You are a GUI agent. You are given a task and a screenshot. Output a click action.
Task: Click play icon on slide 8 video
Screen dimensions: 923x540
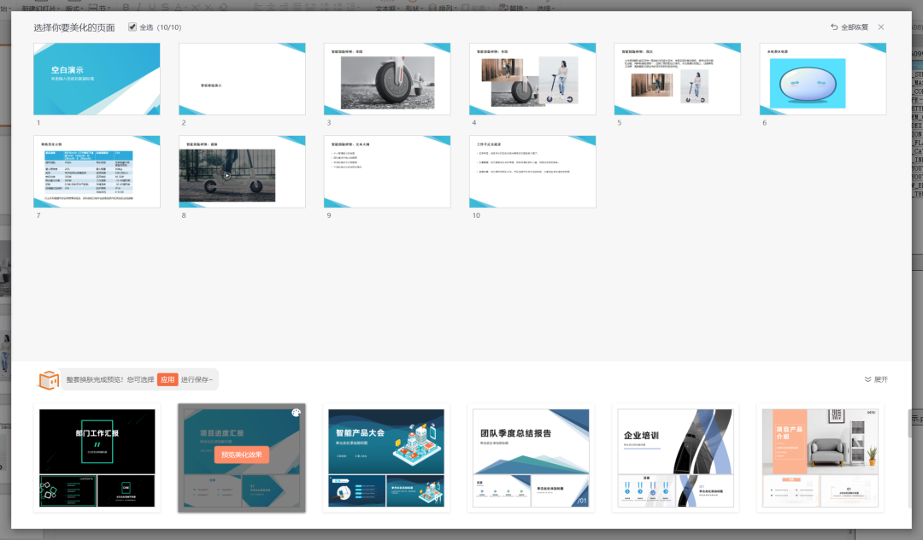pos(227,175)
